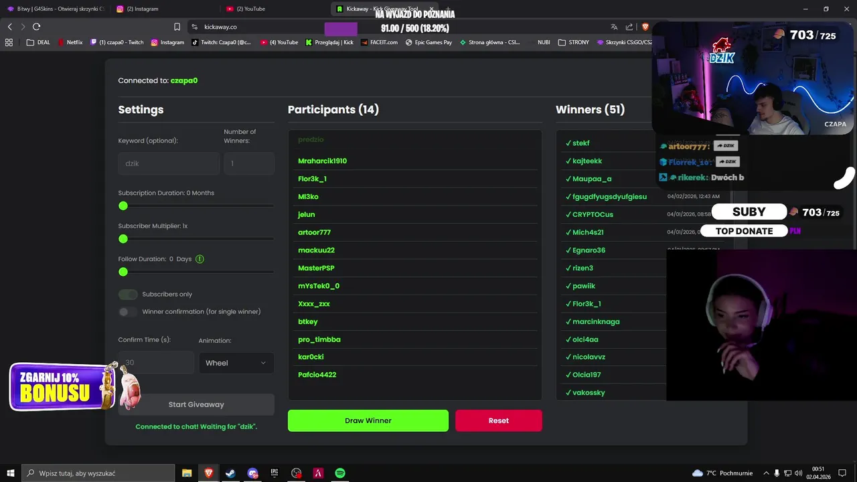Switch to Brave browser in the taskbar

(209, 473)
